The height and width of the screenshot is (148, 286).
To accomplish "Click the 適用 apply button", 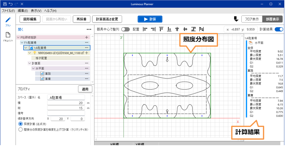I will point(85,89).
